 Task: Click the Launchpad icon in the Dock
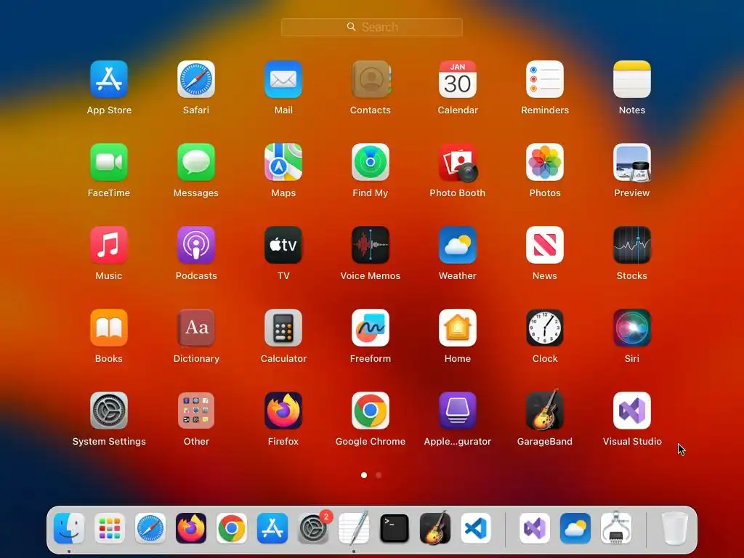coord(110,528)
